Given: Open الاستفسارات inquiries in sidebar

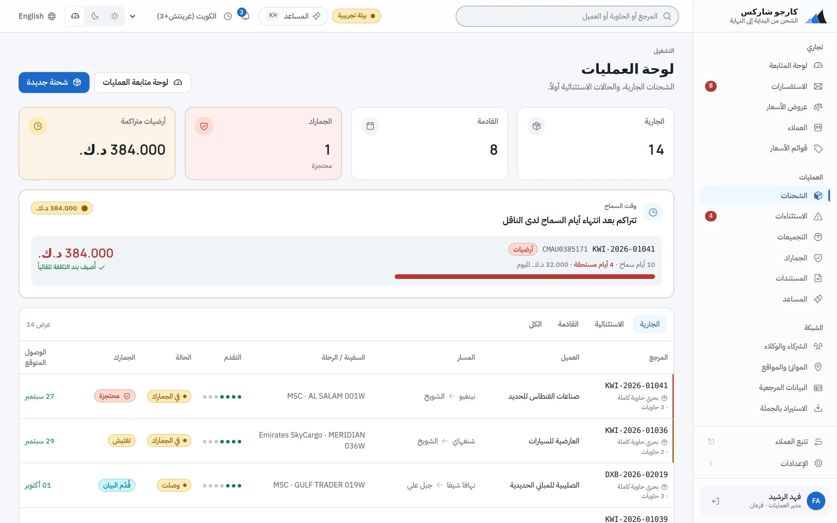Looking at the screenshot, I should pos(765,86).
